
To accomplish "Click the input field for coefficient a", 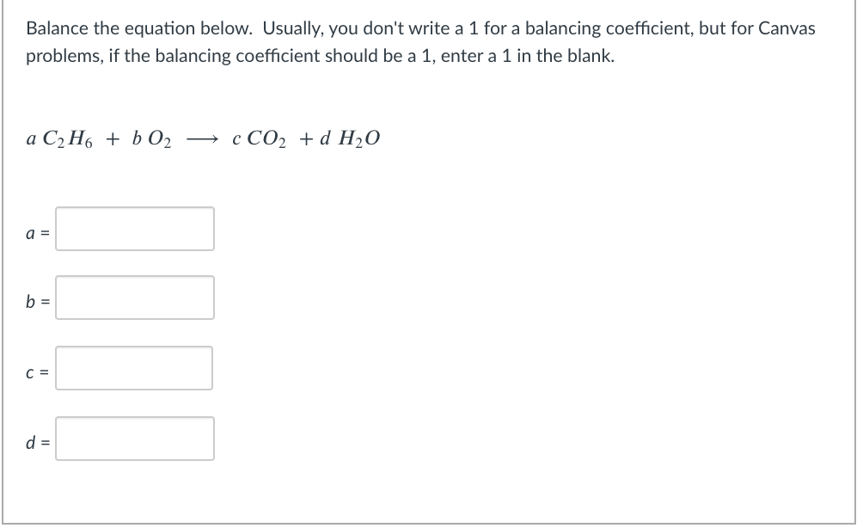I will click(134, 229).
